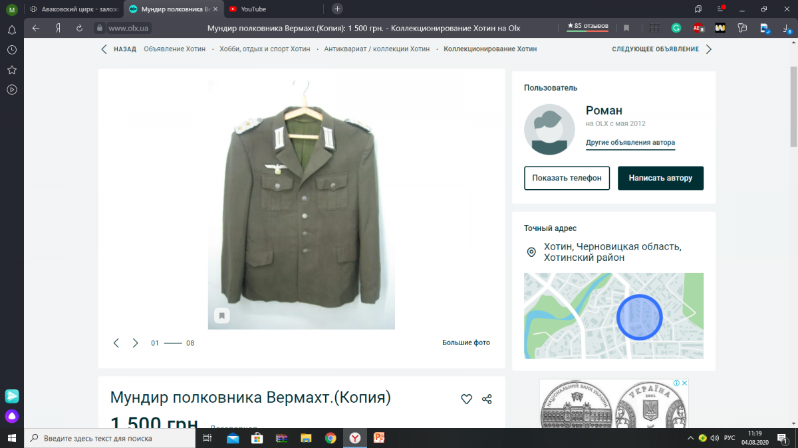Open history clock icon in sidebar
The image size is (798, 448).
coord(11,50)
